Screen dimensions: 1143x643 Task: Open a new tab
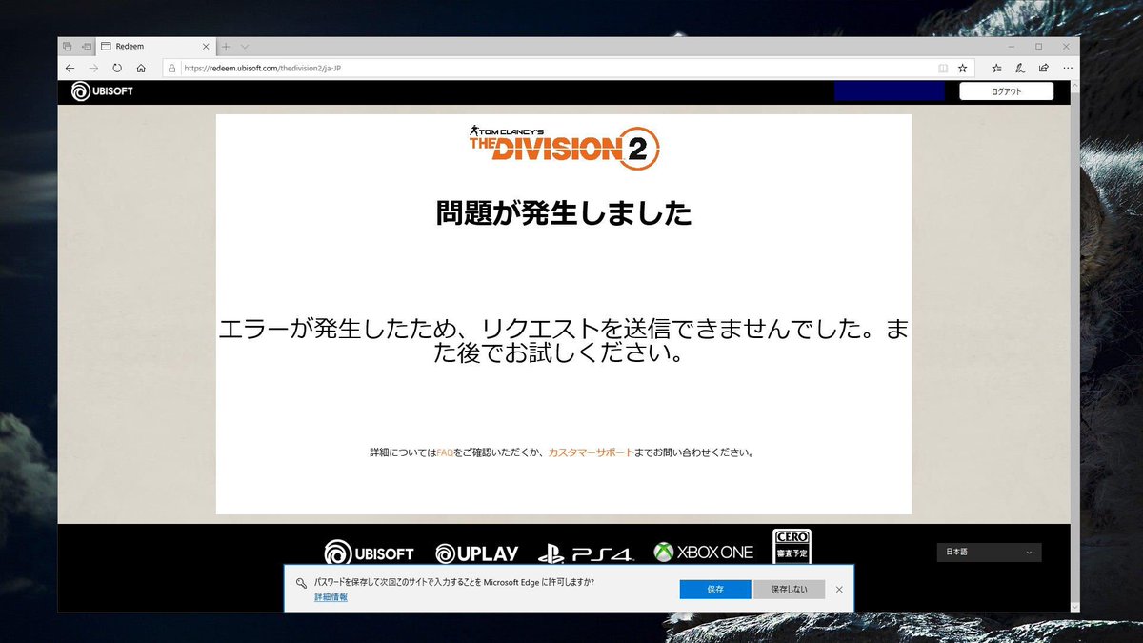tap(226, 46)
